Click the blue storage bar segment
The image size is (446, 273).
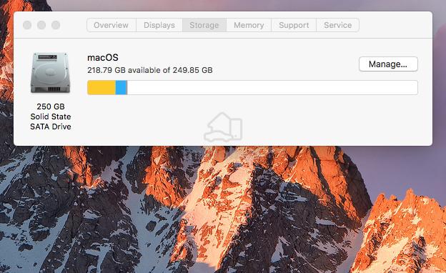pyautogui.click(x=122, y=88)
